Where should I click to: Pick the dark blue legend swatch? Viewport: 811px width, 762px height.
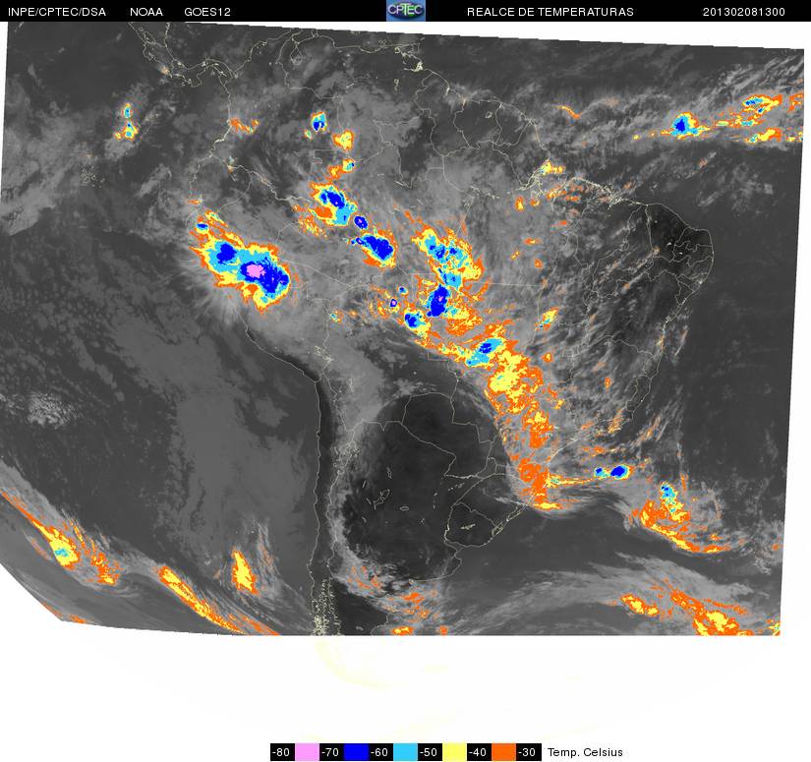pos(356,752)
